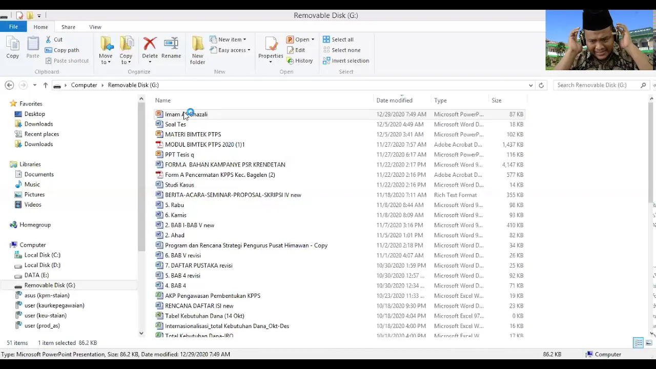This screenshot has width=656, height=369.
Task: Open the Copy to dropdown arrow
Action: point(129,63)
